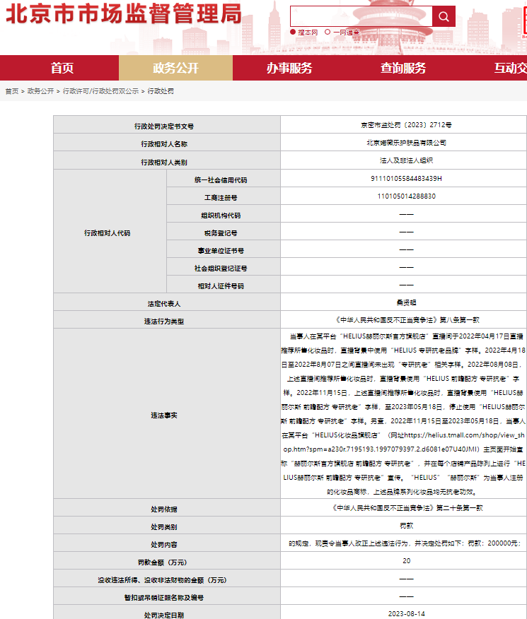The image size is (527, 619).
Task: Click the credit code 91110105584483439H
Action: pyautogui.click(x=406, y=179)
